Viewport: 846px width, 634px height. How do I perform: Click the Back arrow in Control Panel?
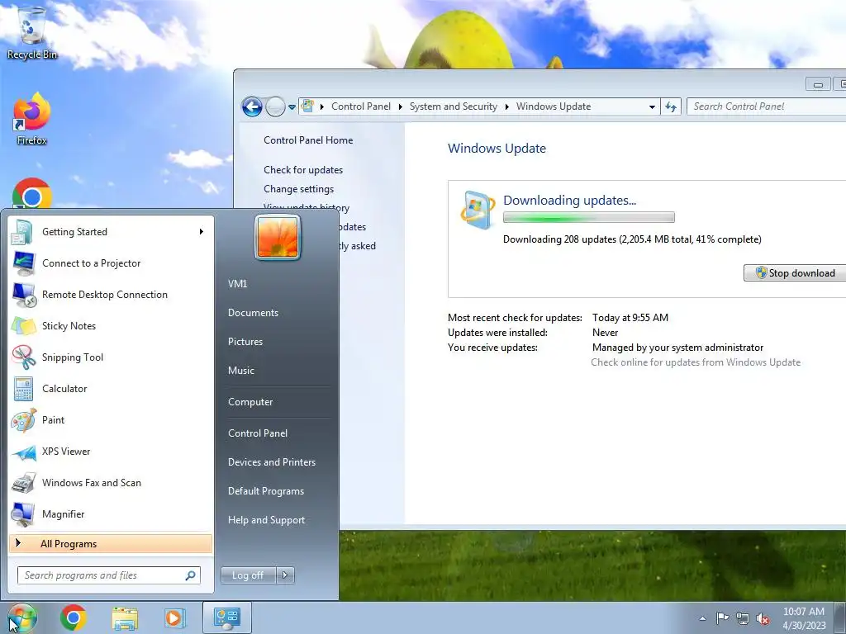coord(252,106)
